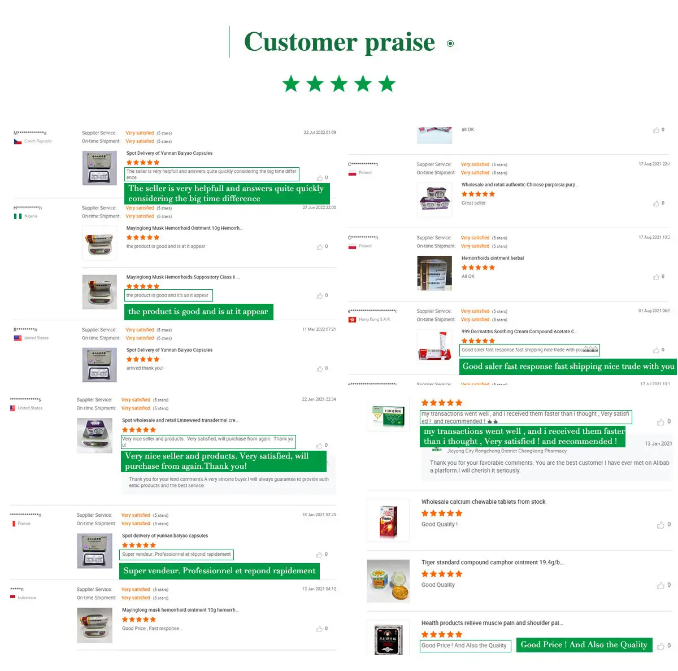Screen dimensions: 678x671
Task: Click the large green five-star rating
Action: click(x=339, y=84)
